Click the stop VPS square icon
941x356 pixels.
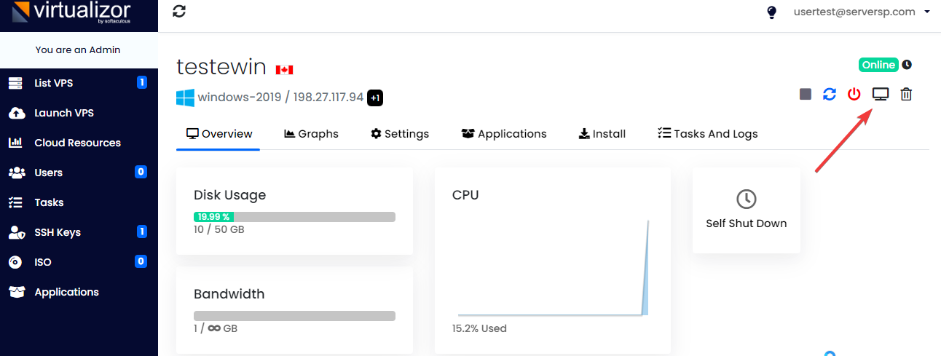(x=805, y=95)
